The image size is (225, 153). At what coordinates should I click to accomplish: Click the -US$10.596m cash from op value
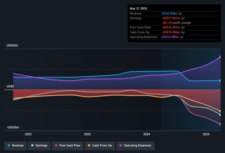[171, 32]
